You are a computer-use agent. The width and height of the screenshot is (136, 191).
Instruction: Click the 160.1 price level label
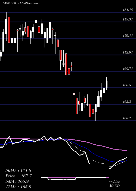coord(127,118)
